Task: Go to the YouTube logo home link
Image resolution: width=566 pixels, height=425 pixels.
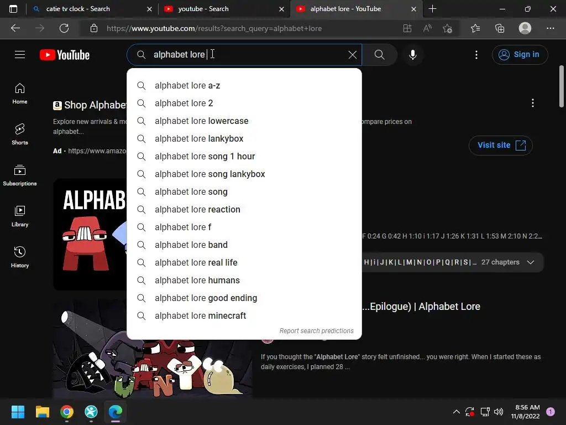Action: pyautogui.click(x=65, y=55)
